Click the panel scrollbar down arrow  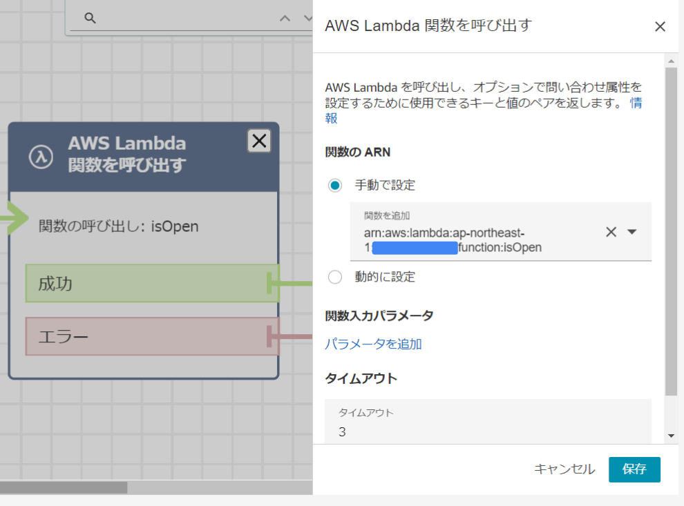click(672, 436)
